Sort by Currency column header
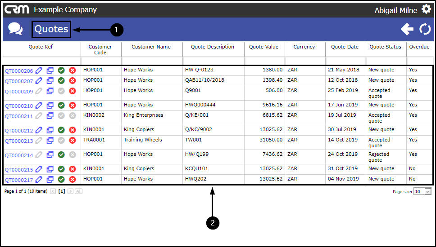Viewport: 436px width, 247px height. pos(304,47)
